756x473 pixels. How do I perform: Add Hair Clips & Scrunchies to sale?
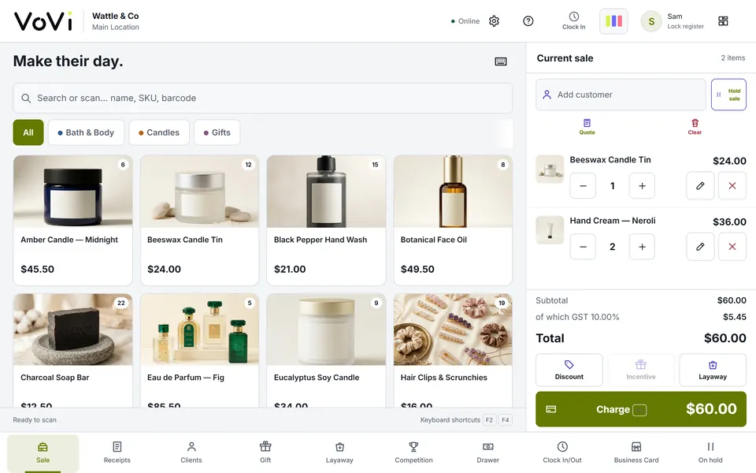[453, 350]
